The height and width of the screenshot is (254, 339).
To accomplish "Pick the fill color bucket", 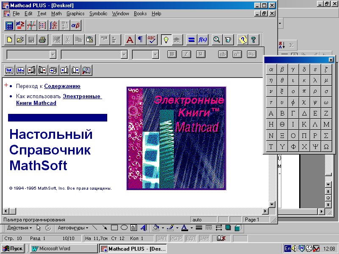I will click(156, 228).
